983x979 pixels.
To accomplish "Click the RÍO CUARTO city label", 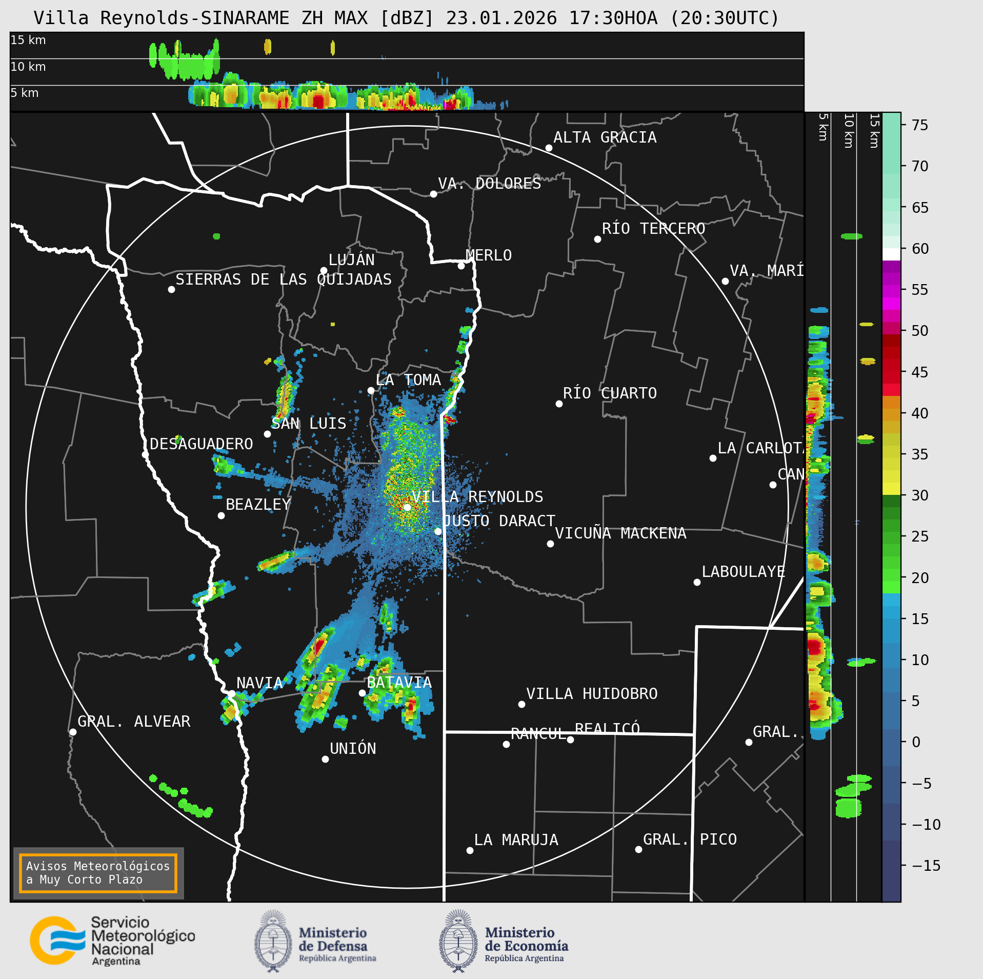I will pyautogui.click(x=610, y=393).
